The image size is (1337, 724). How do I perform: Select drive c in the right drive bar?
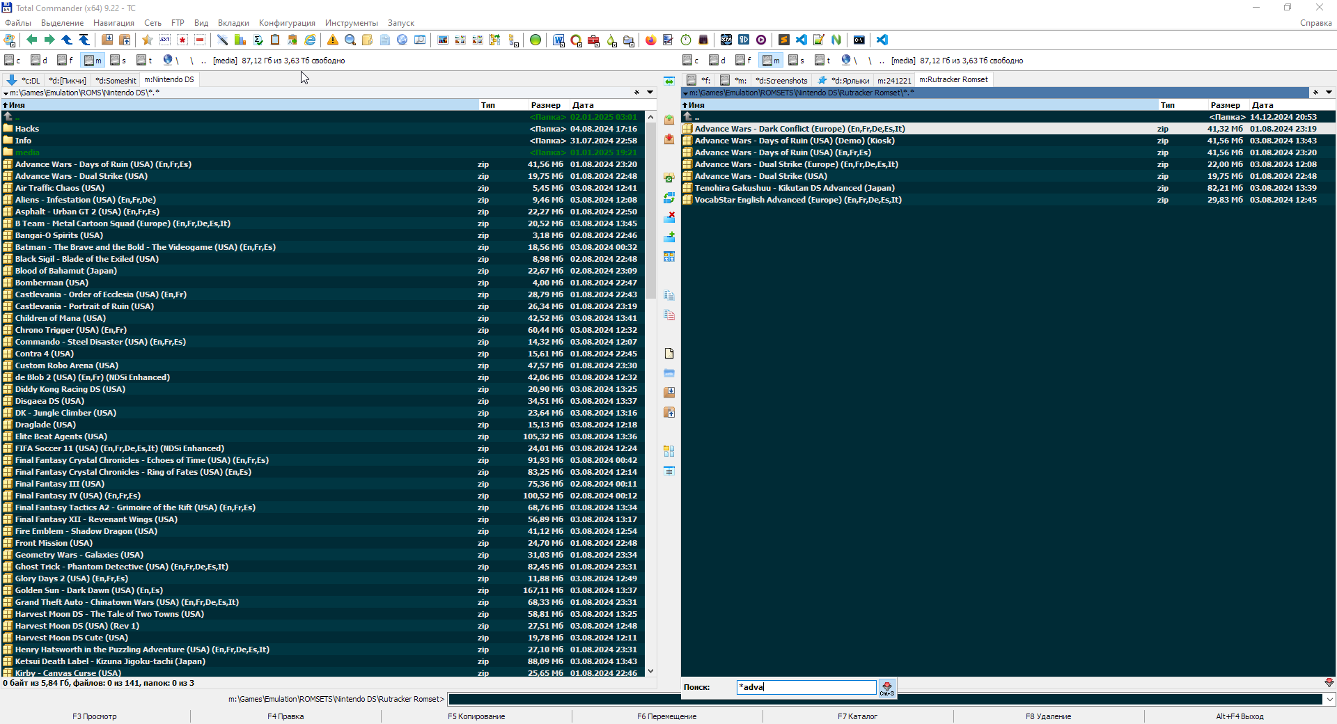pyautogui.click(x=691, y=61)
